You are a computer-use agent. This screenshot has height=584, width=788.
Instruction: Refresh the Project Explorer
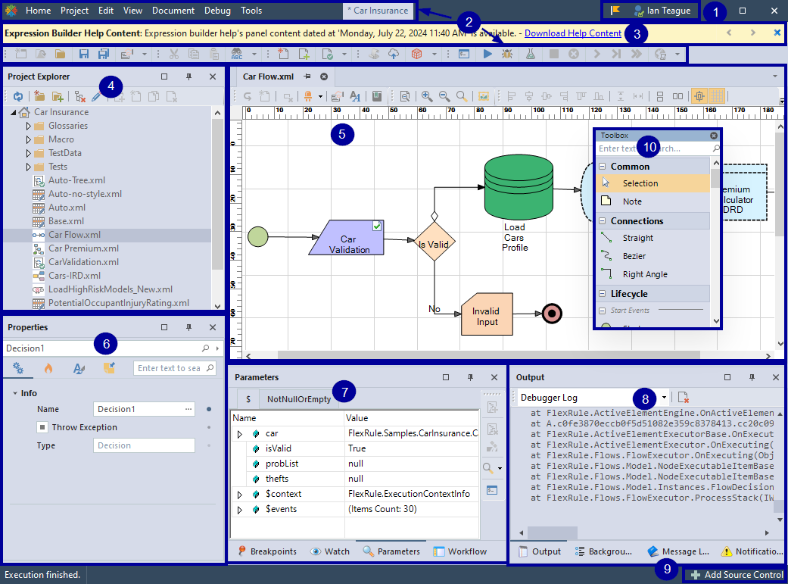pyautogui.click(x=18, y=97)
